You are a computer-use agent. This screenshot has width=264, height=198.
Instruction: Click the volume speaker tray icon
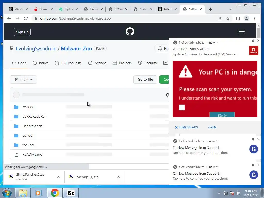point(238,193)
